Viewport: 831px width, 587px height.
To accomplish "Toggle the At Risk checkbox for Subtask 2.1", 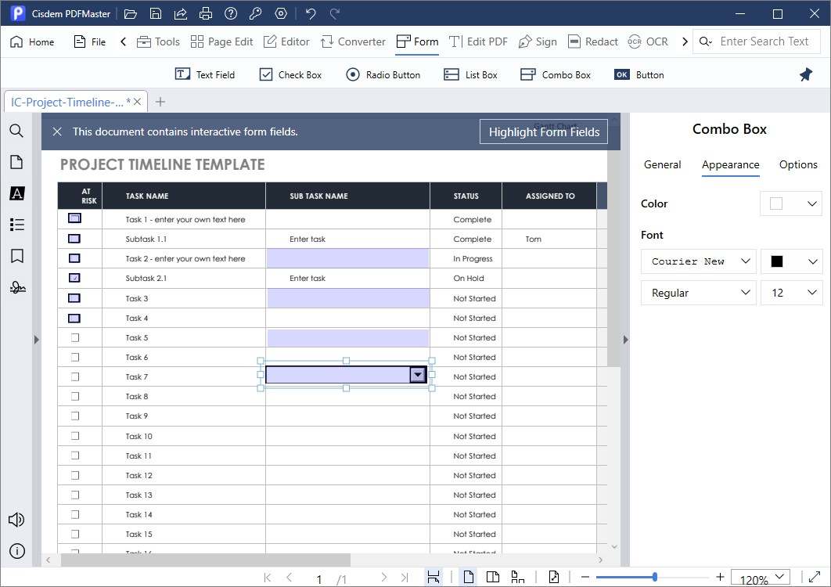I will (x=74, y=278).
